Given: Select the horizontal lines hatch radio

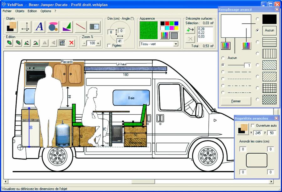Looking at the screenshot, I should coord(258,42).
